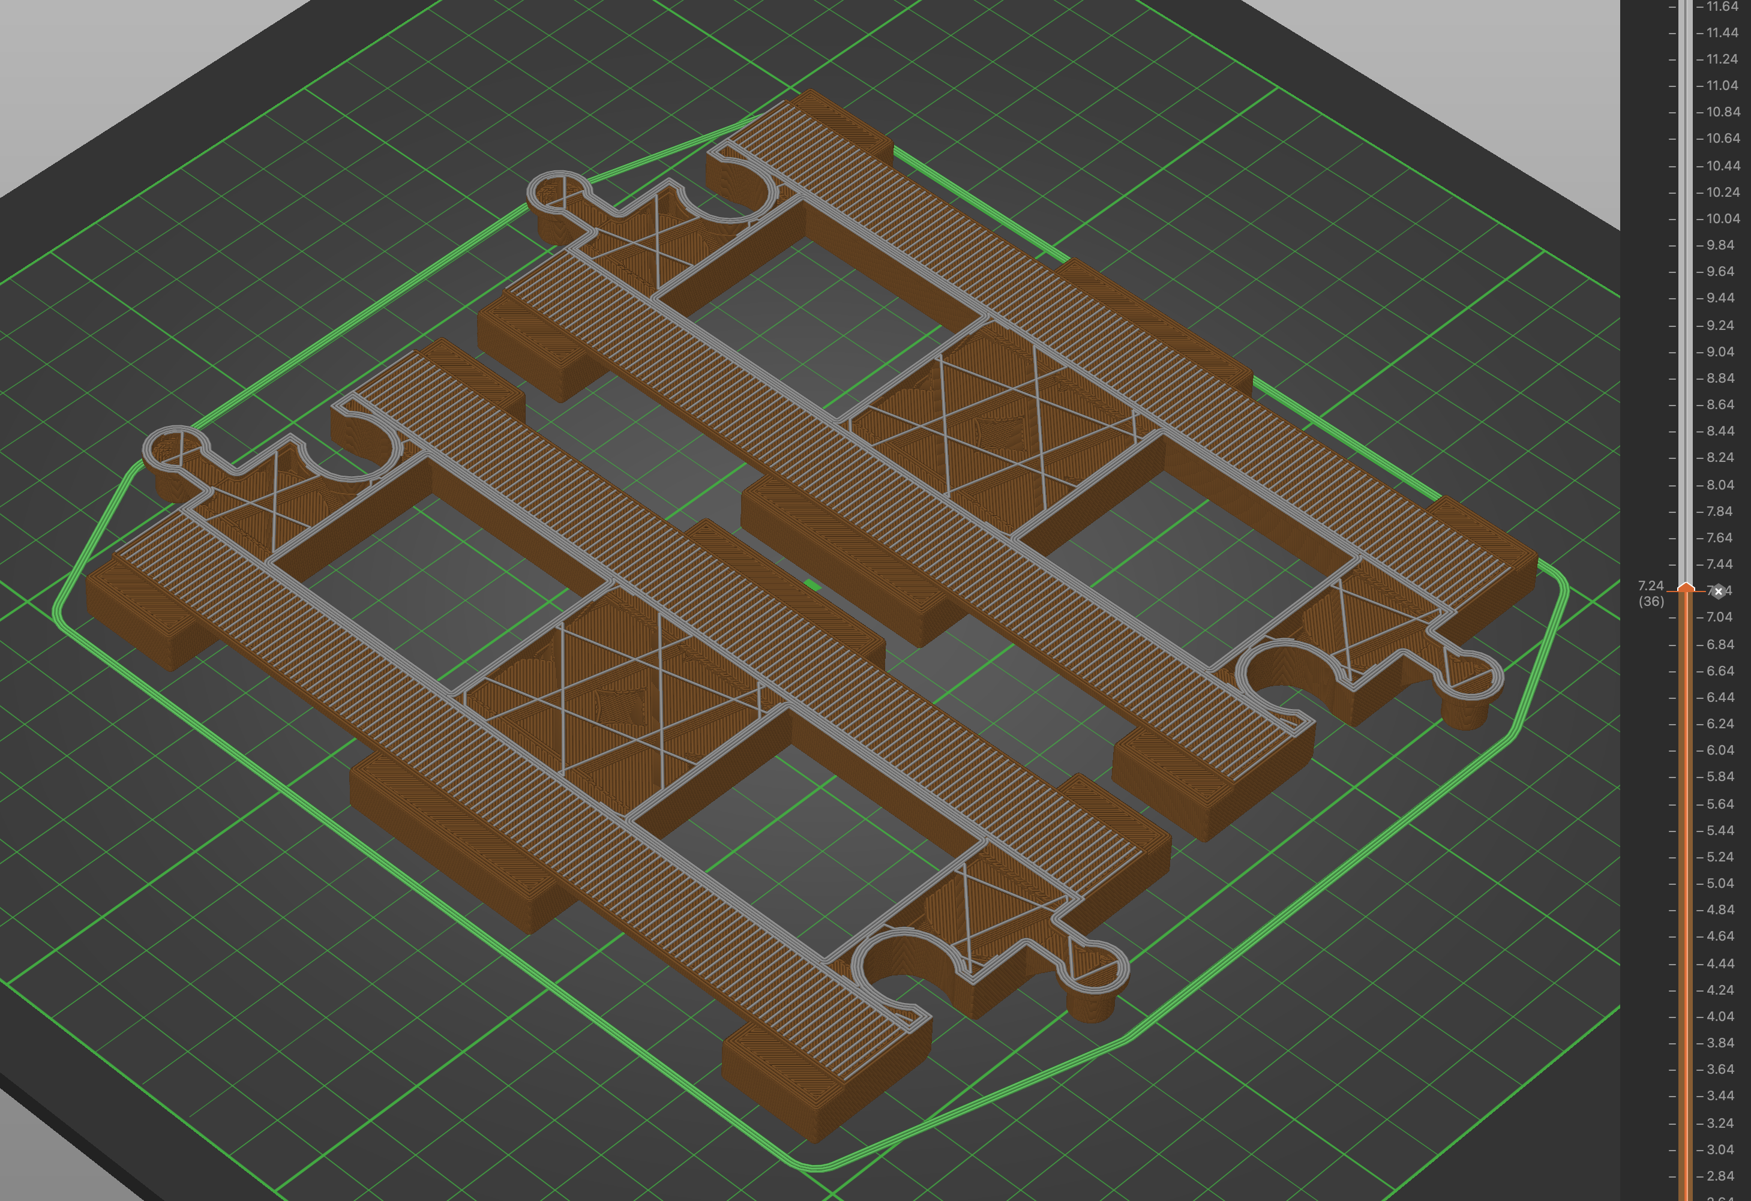Click the hexagon X icon beside the slider thumb
The width and height of the screenshot is (1751, 1201).
[x=1718, y=592]
